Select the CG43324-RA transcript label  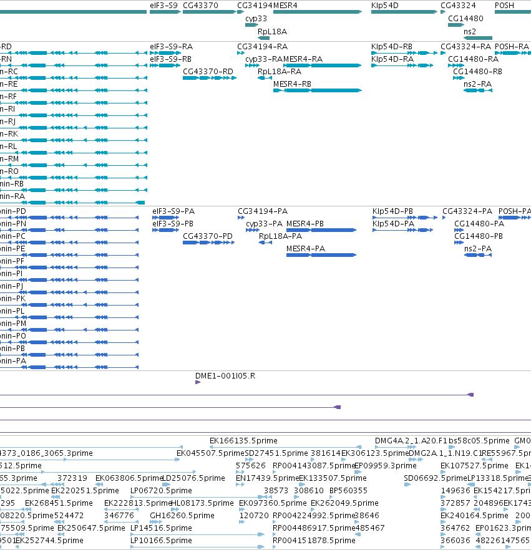[465, 47]
